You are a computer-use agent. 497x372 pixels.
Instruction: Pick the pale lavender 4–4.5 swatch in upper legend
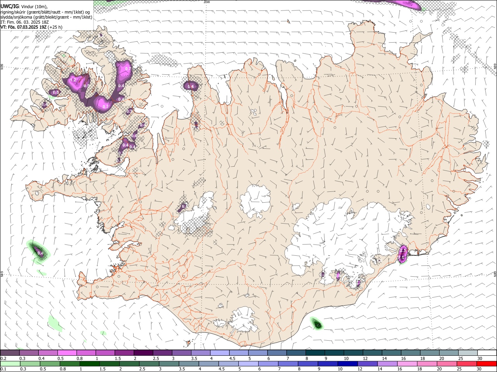coord(220,353)
